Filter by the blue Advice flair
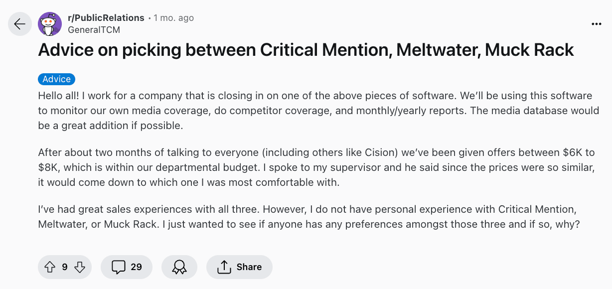612x289 pixels. (x=56, y=79)
